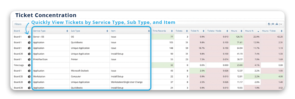Image resolution: width=295 pixels, height=99 pixels.
Task: Open pie chart icon for the Board 35 row
Action: coord(29,76)
